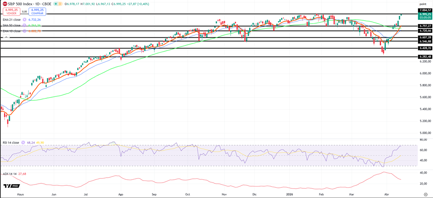433x198 pixels.
Task: Click the blue COMPRAR buy button
Action: pyautogui.click(x=37, y=11)
